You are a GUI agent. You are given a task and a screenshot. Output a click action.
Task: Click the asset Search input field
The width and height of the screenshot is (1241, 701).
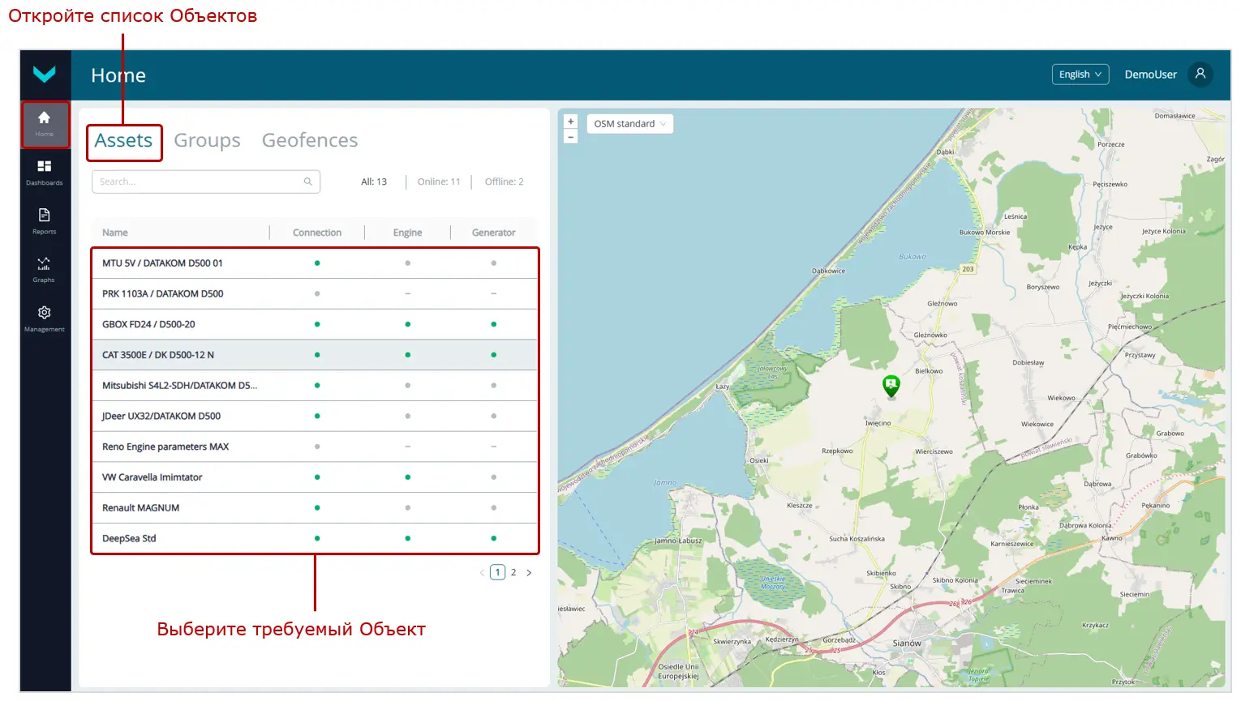[199, 182]
